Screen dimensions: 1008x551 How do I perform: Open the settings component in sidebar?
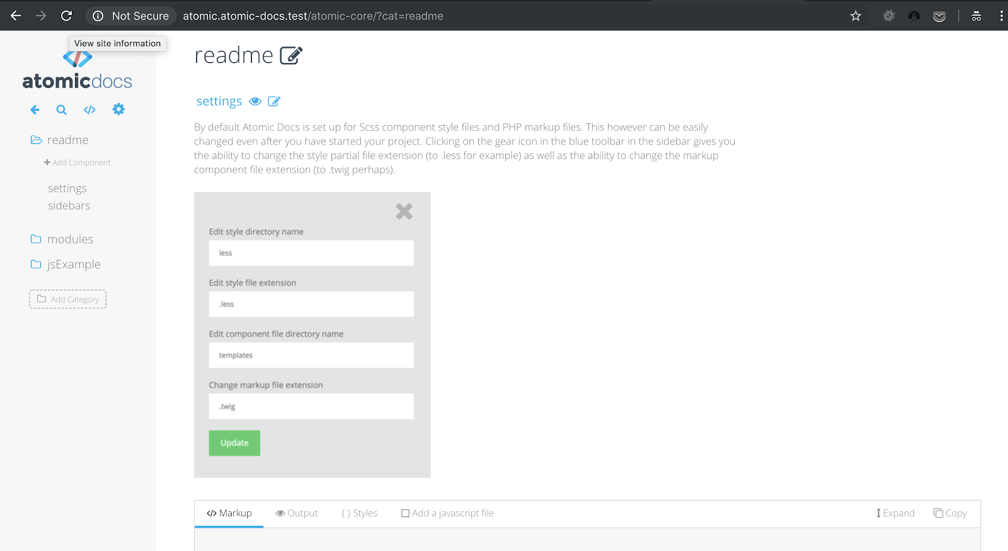pyautogui.click(x=67, y=188)
